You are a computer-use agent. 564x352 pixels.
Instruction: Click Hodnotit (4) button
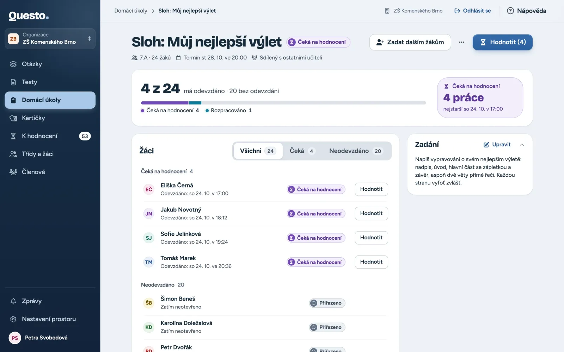point(502,42)
